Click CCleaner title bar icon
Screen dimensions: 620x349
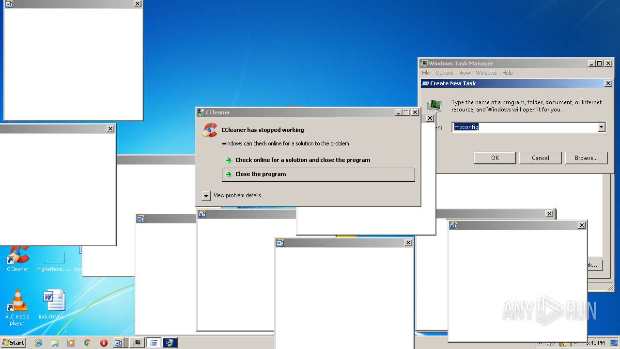(x=201, y=112)
